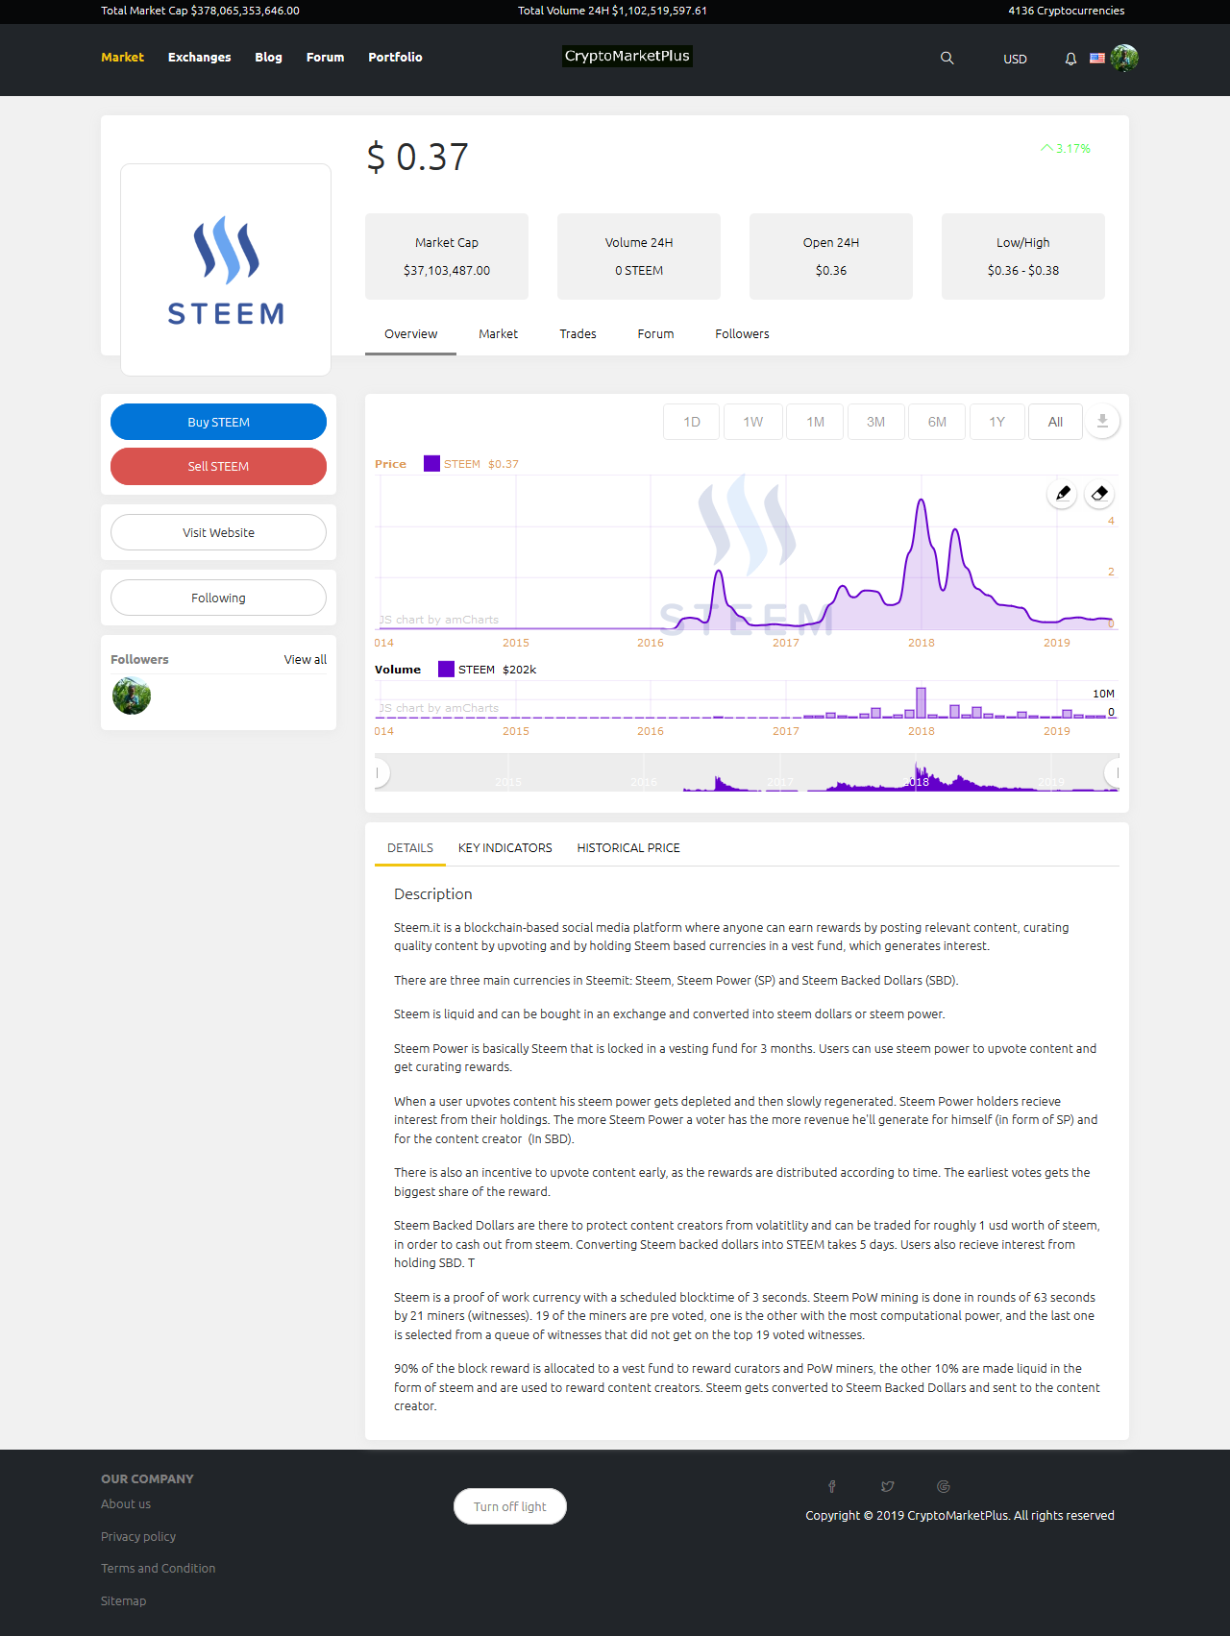Image resolution: width=1230 pixels, height=1636 pixels.
Task: Click the Visit Website button
Action: pos(218,532)
